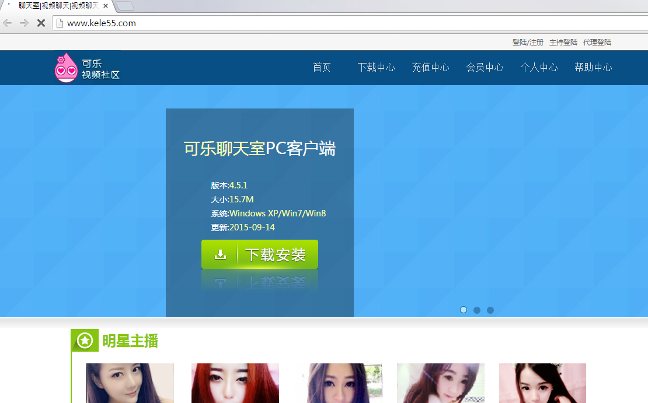Select the first carousel slide dot
Screen dimensions: 648x403
pos(464,310)
